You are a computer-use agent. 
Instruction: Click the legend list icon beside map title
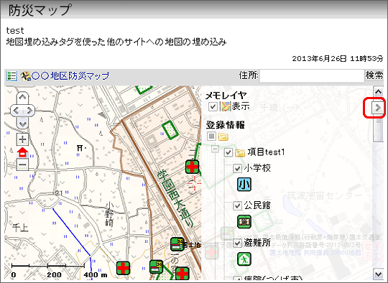click(11, 76)
